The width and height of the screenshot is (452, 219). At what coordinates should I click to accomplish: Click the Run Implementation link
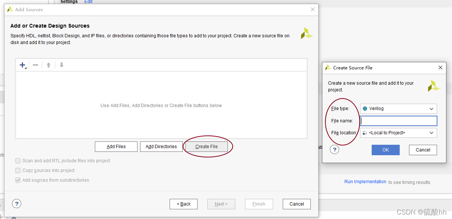coord(365,182)
